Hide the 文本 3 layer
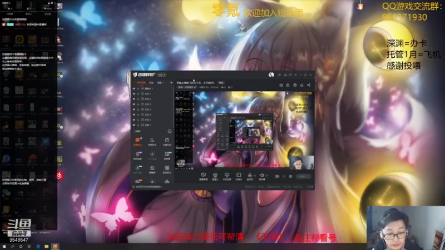445x250 pixels. 134,109
